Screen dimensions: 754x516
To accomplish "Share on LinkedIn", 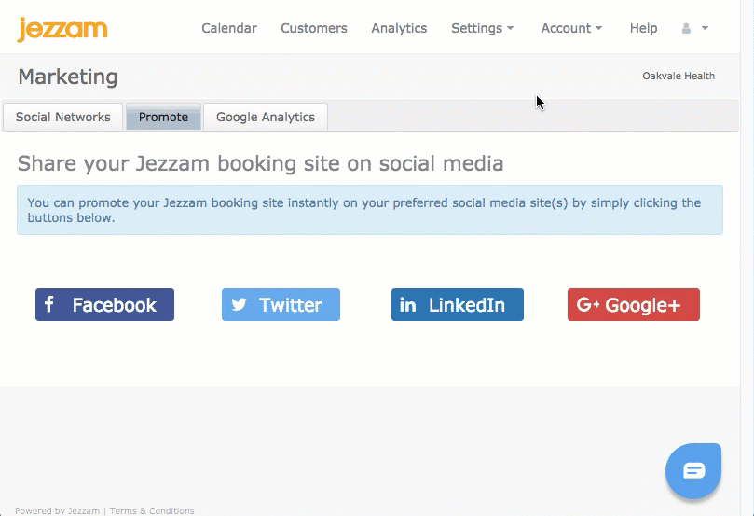I will coord(458,305).
